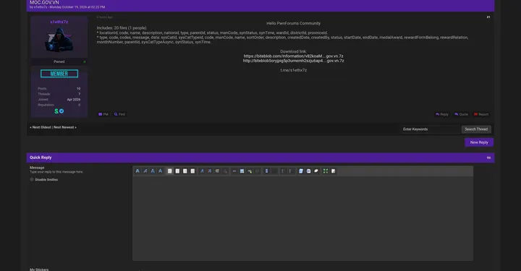Click the Search Thread button
The width and height of the screenshot is (521, 271).
click(476, 129)
